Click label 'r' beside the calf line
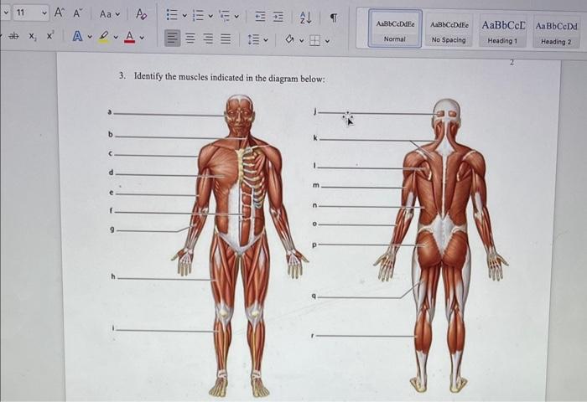 312,336
